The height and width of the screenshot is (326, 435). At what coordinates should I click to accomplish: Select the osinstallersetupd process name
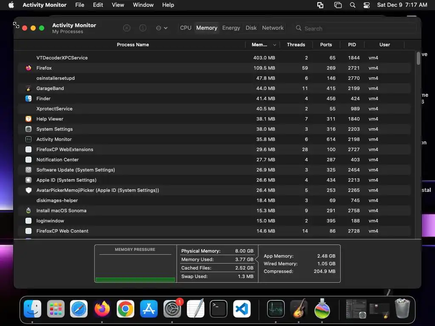(x=56, y=78)
